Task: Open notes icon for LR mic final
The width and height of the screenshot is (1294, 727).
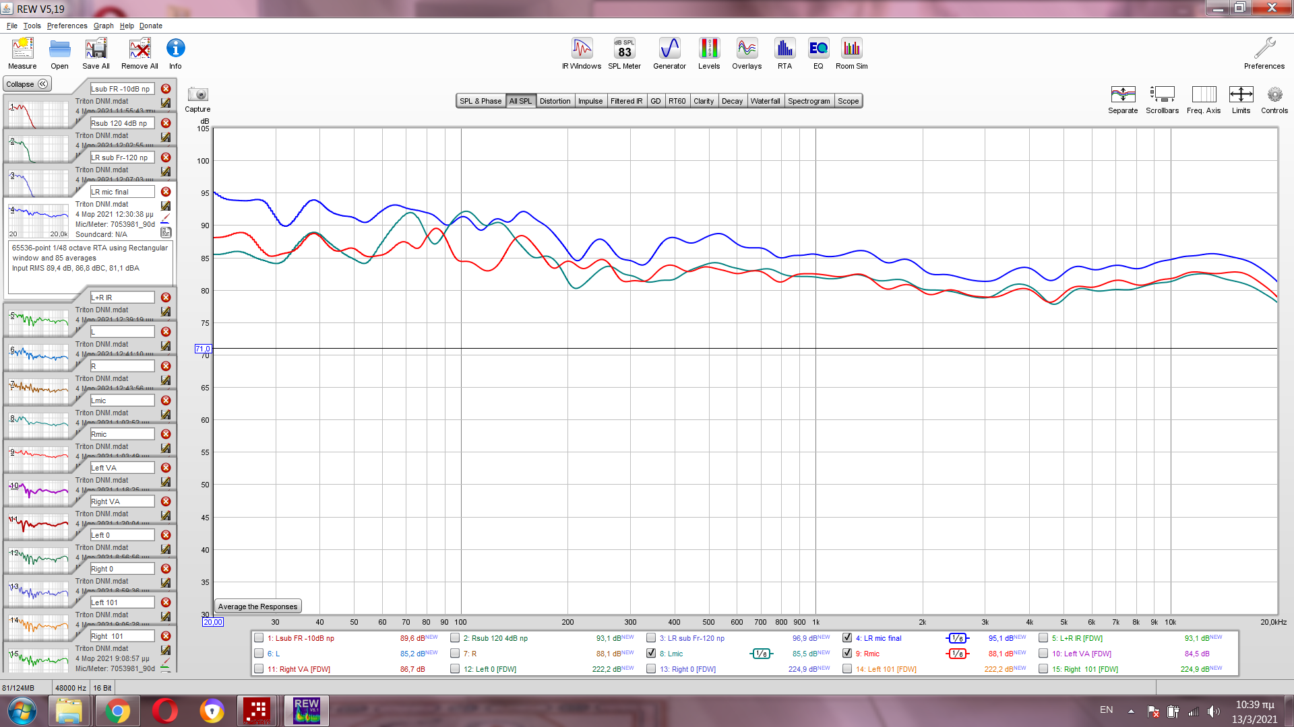Action: [166, 232]
